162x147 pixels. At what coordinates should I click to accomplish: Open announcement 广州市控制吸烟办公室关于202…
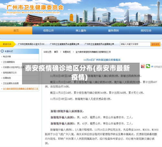(x=32, y=44)
